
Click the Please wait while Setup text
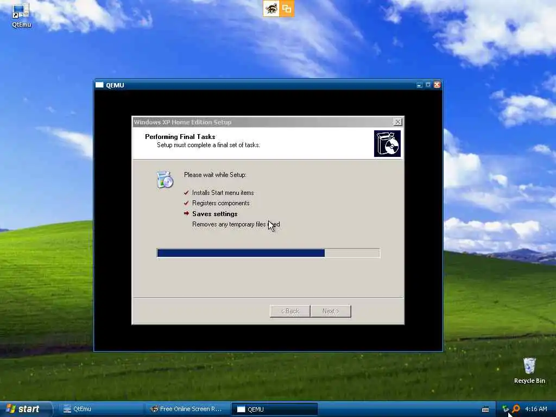pyautogui.click(x=215, y=175)
